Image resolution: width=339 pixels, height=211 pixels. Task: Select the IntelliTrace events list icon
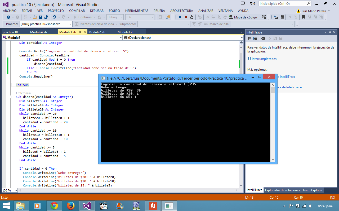(249, 39)
